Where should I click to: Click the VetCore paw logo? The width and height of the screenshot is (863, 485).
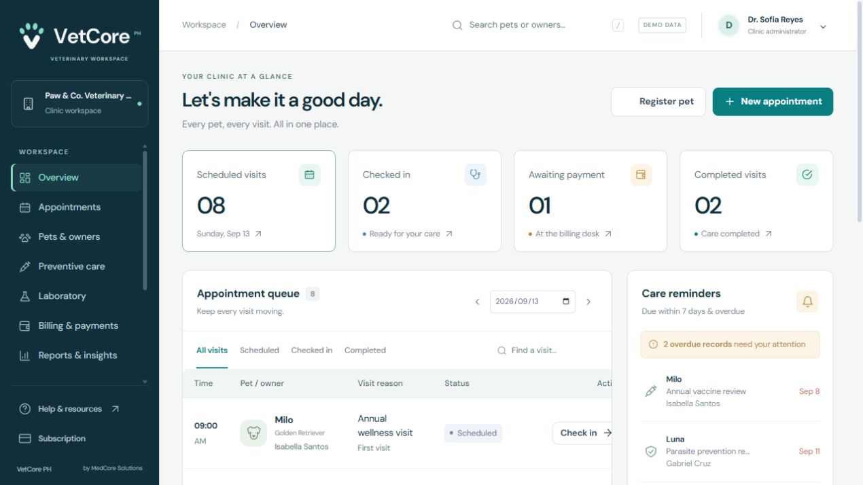pos(31,36)
